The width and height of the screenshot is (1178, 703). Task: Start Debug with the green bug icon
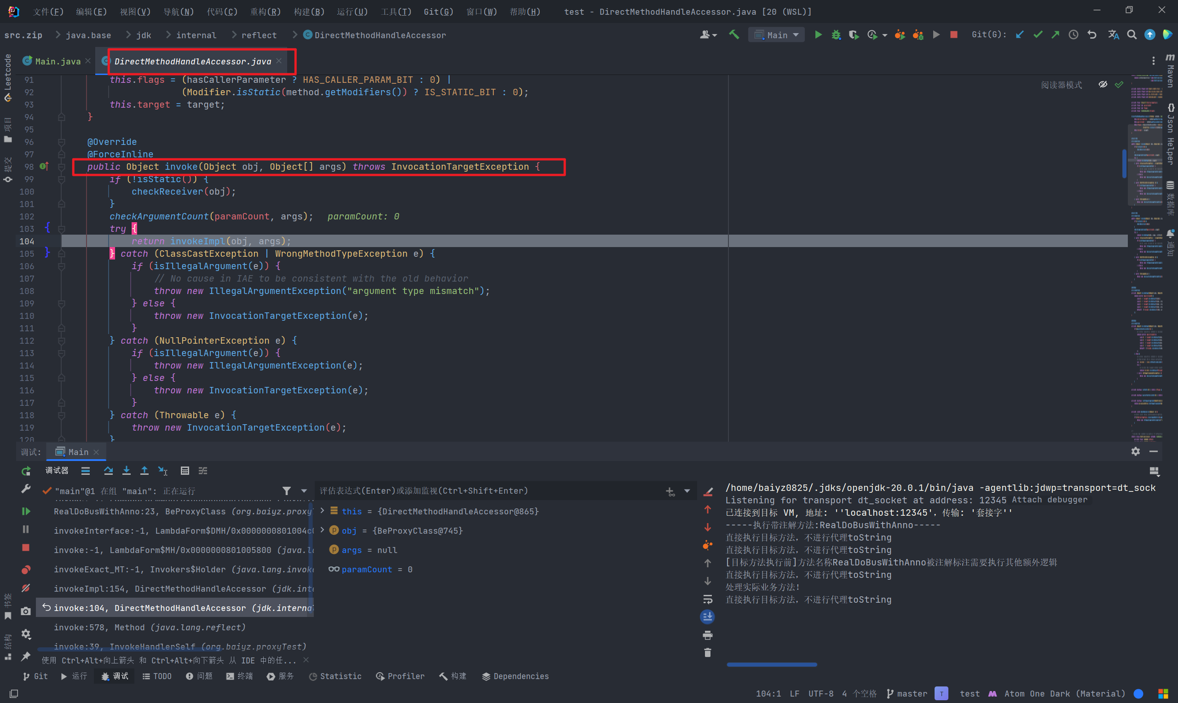(x=836, y=35)
